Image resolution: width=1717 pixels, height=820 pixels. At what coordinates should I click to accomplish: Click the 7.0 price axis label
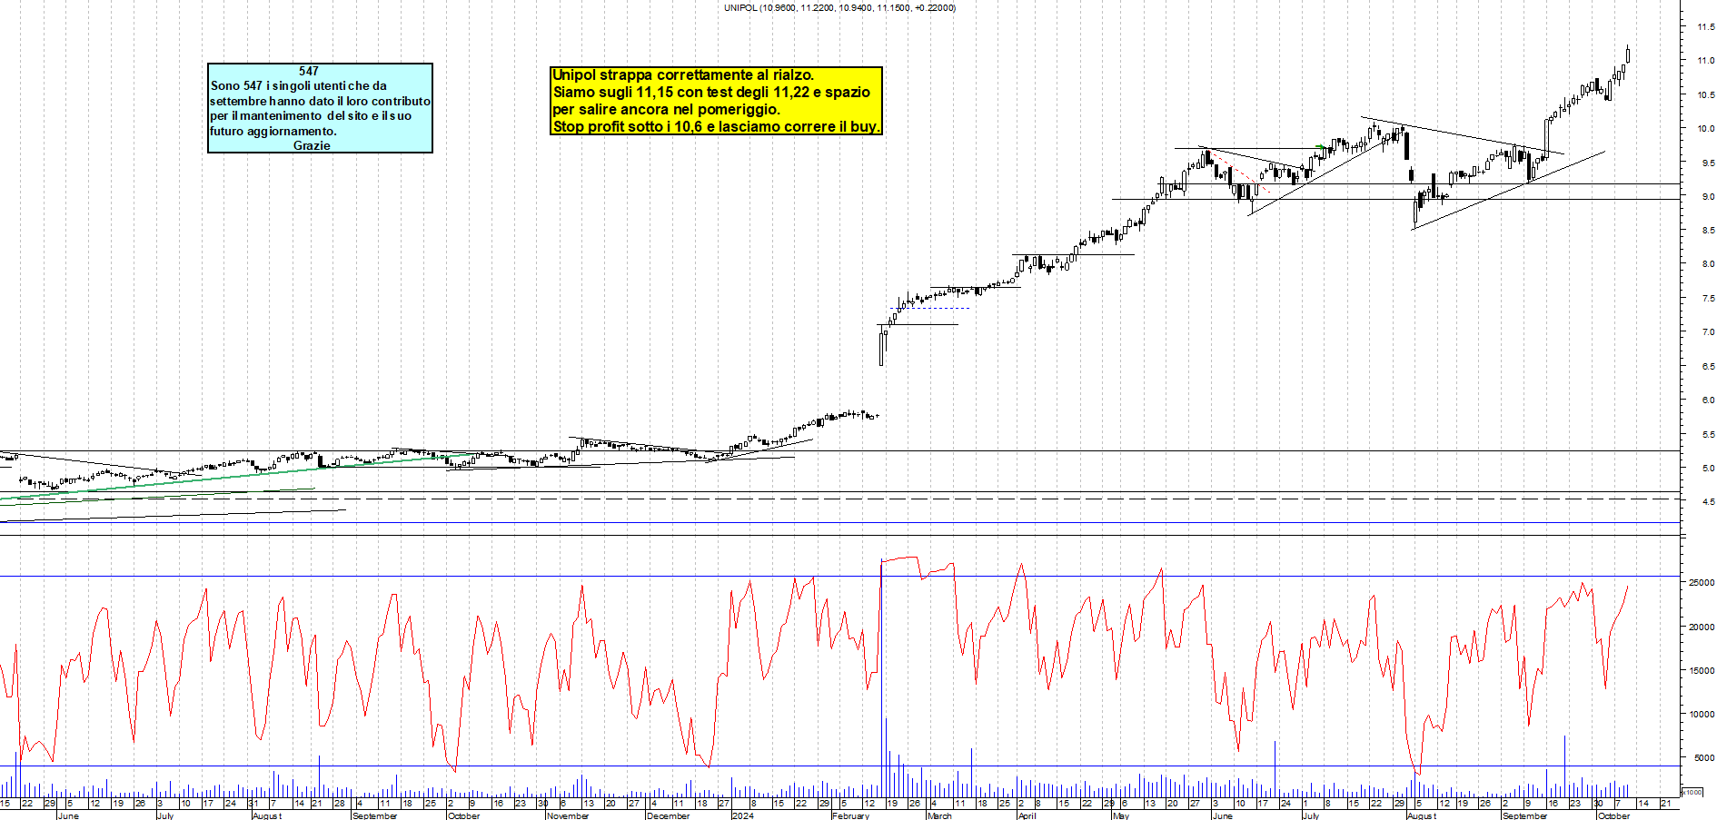coord(1708,332)
